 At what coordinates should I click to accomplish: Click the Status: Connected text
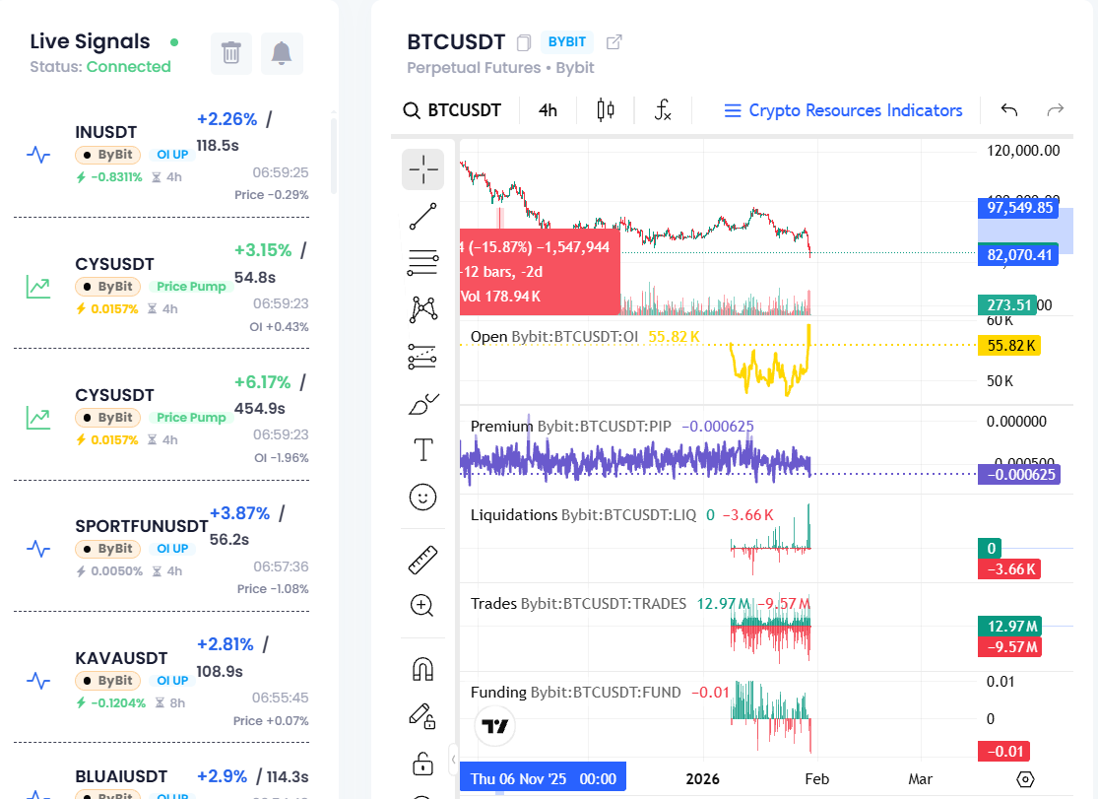[x=100, y=67]
